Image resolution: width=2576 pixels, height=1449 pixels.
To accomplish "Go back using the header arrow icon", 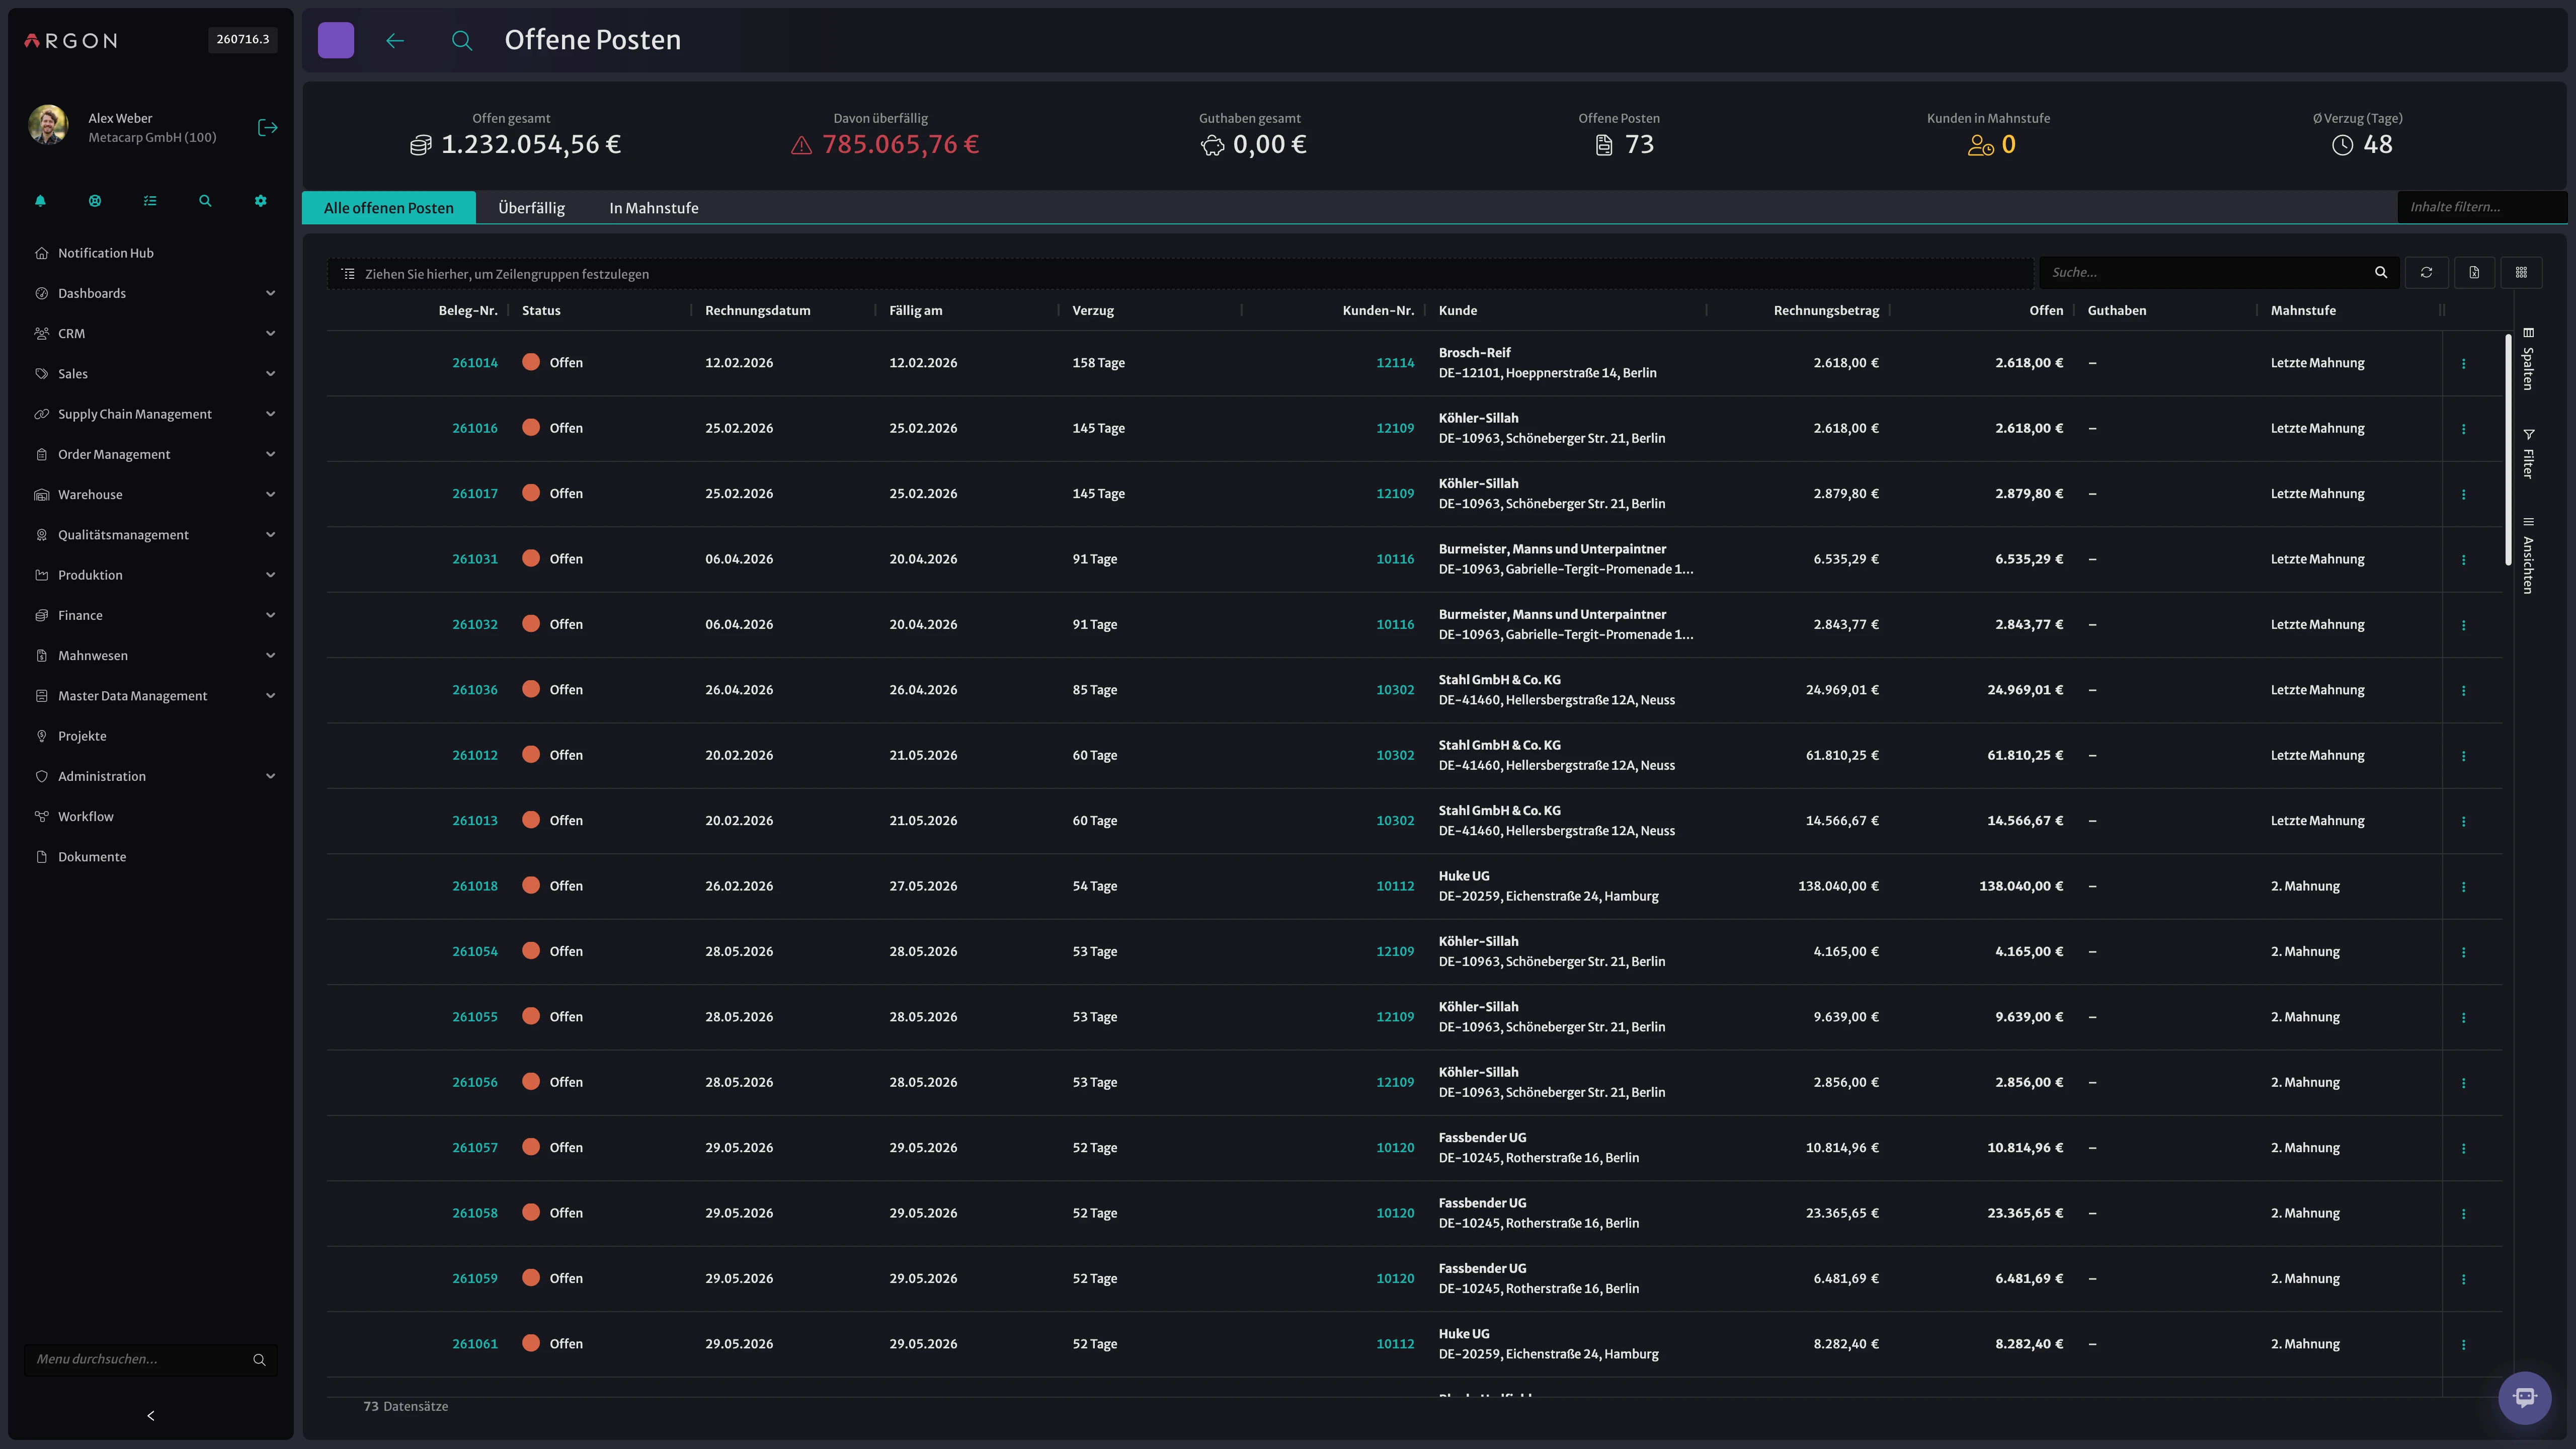I will click(x=395, y=40).
